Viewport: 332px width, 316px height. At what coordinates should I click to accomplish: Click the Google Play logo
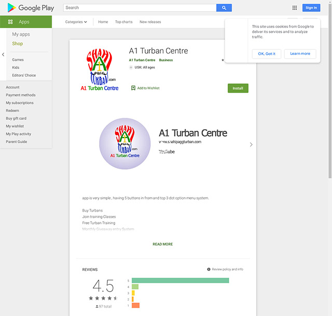pos(31,8)
